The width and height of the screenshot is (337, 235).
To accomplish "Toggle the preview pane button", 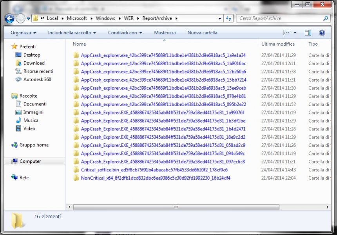I will tap(308, 33).
